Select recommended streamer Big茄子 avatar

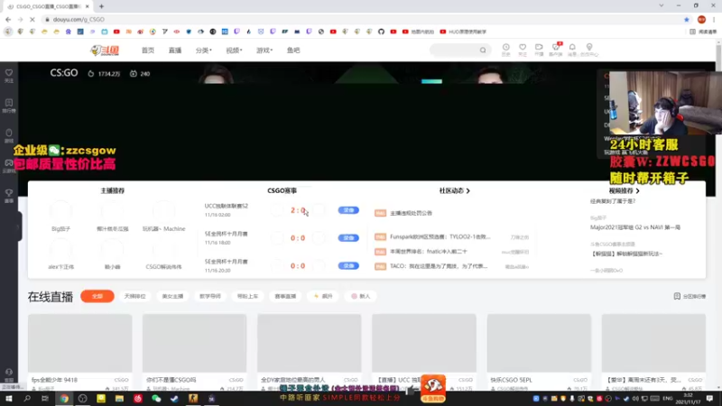click(60, 212)
